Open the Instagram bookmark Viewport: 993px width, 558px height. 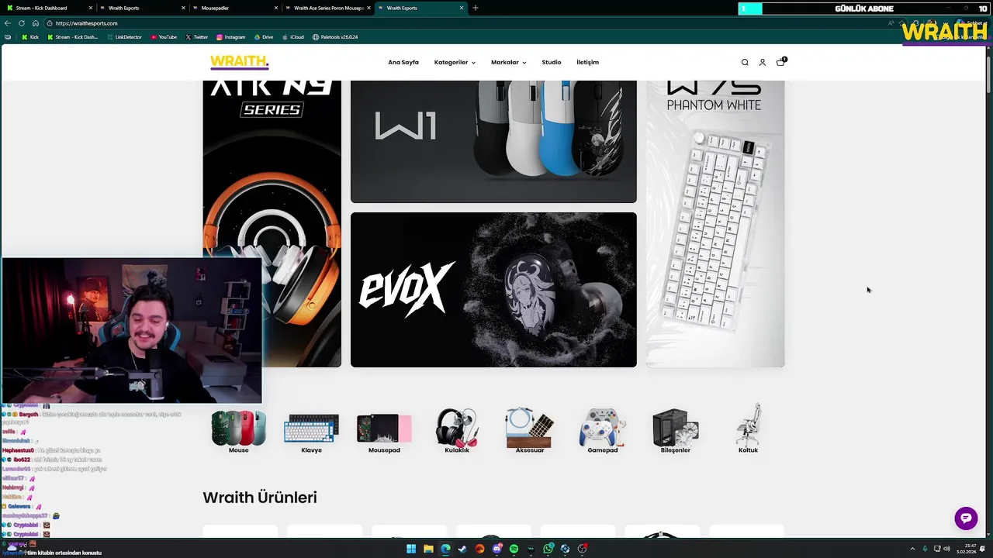231,37
